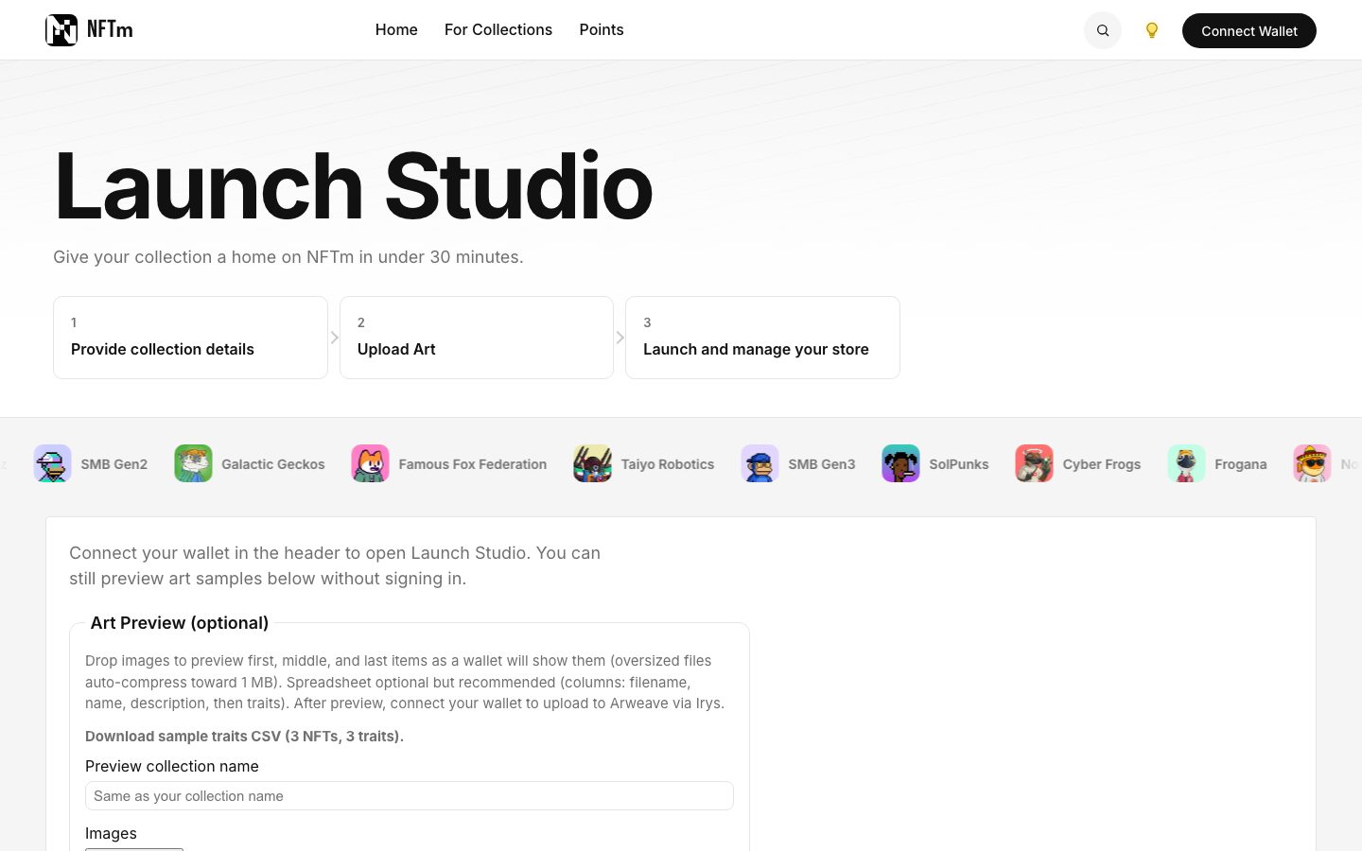Click 'Give your collection a home' tagline
Viewport: 1362px width, 851px height.
click(x=288, y=257)
